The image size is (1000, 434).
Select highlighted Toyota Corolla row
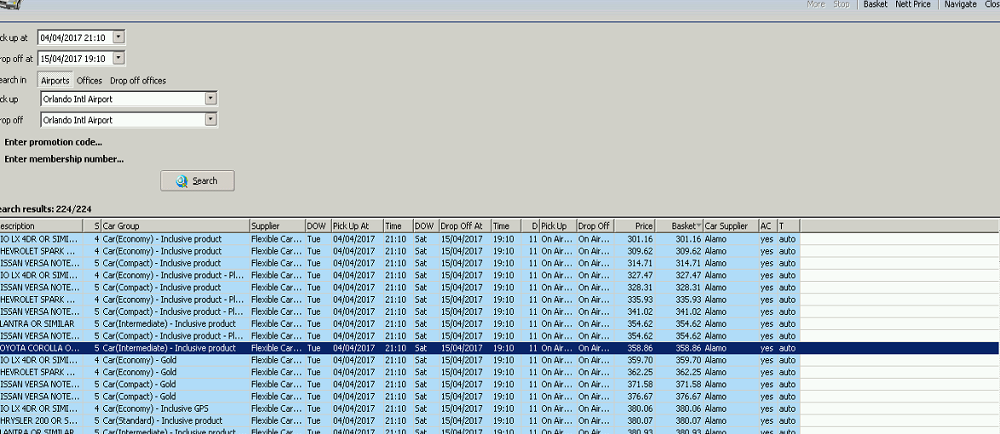click(499, 348)
